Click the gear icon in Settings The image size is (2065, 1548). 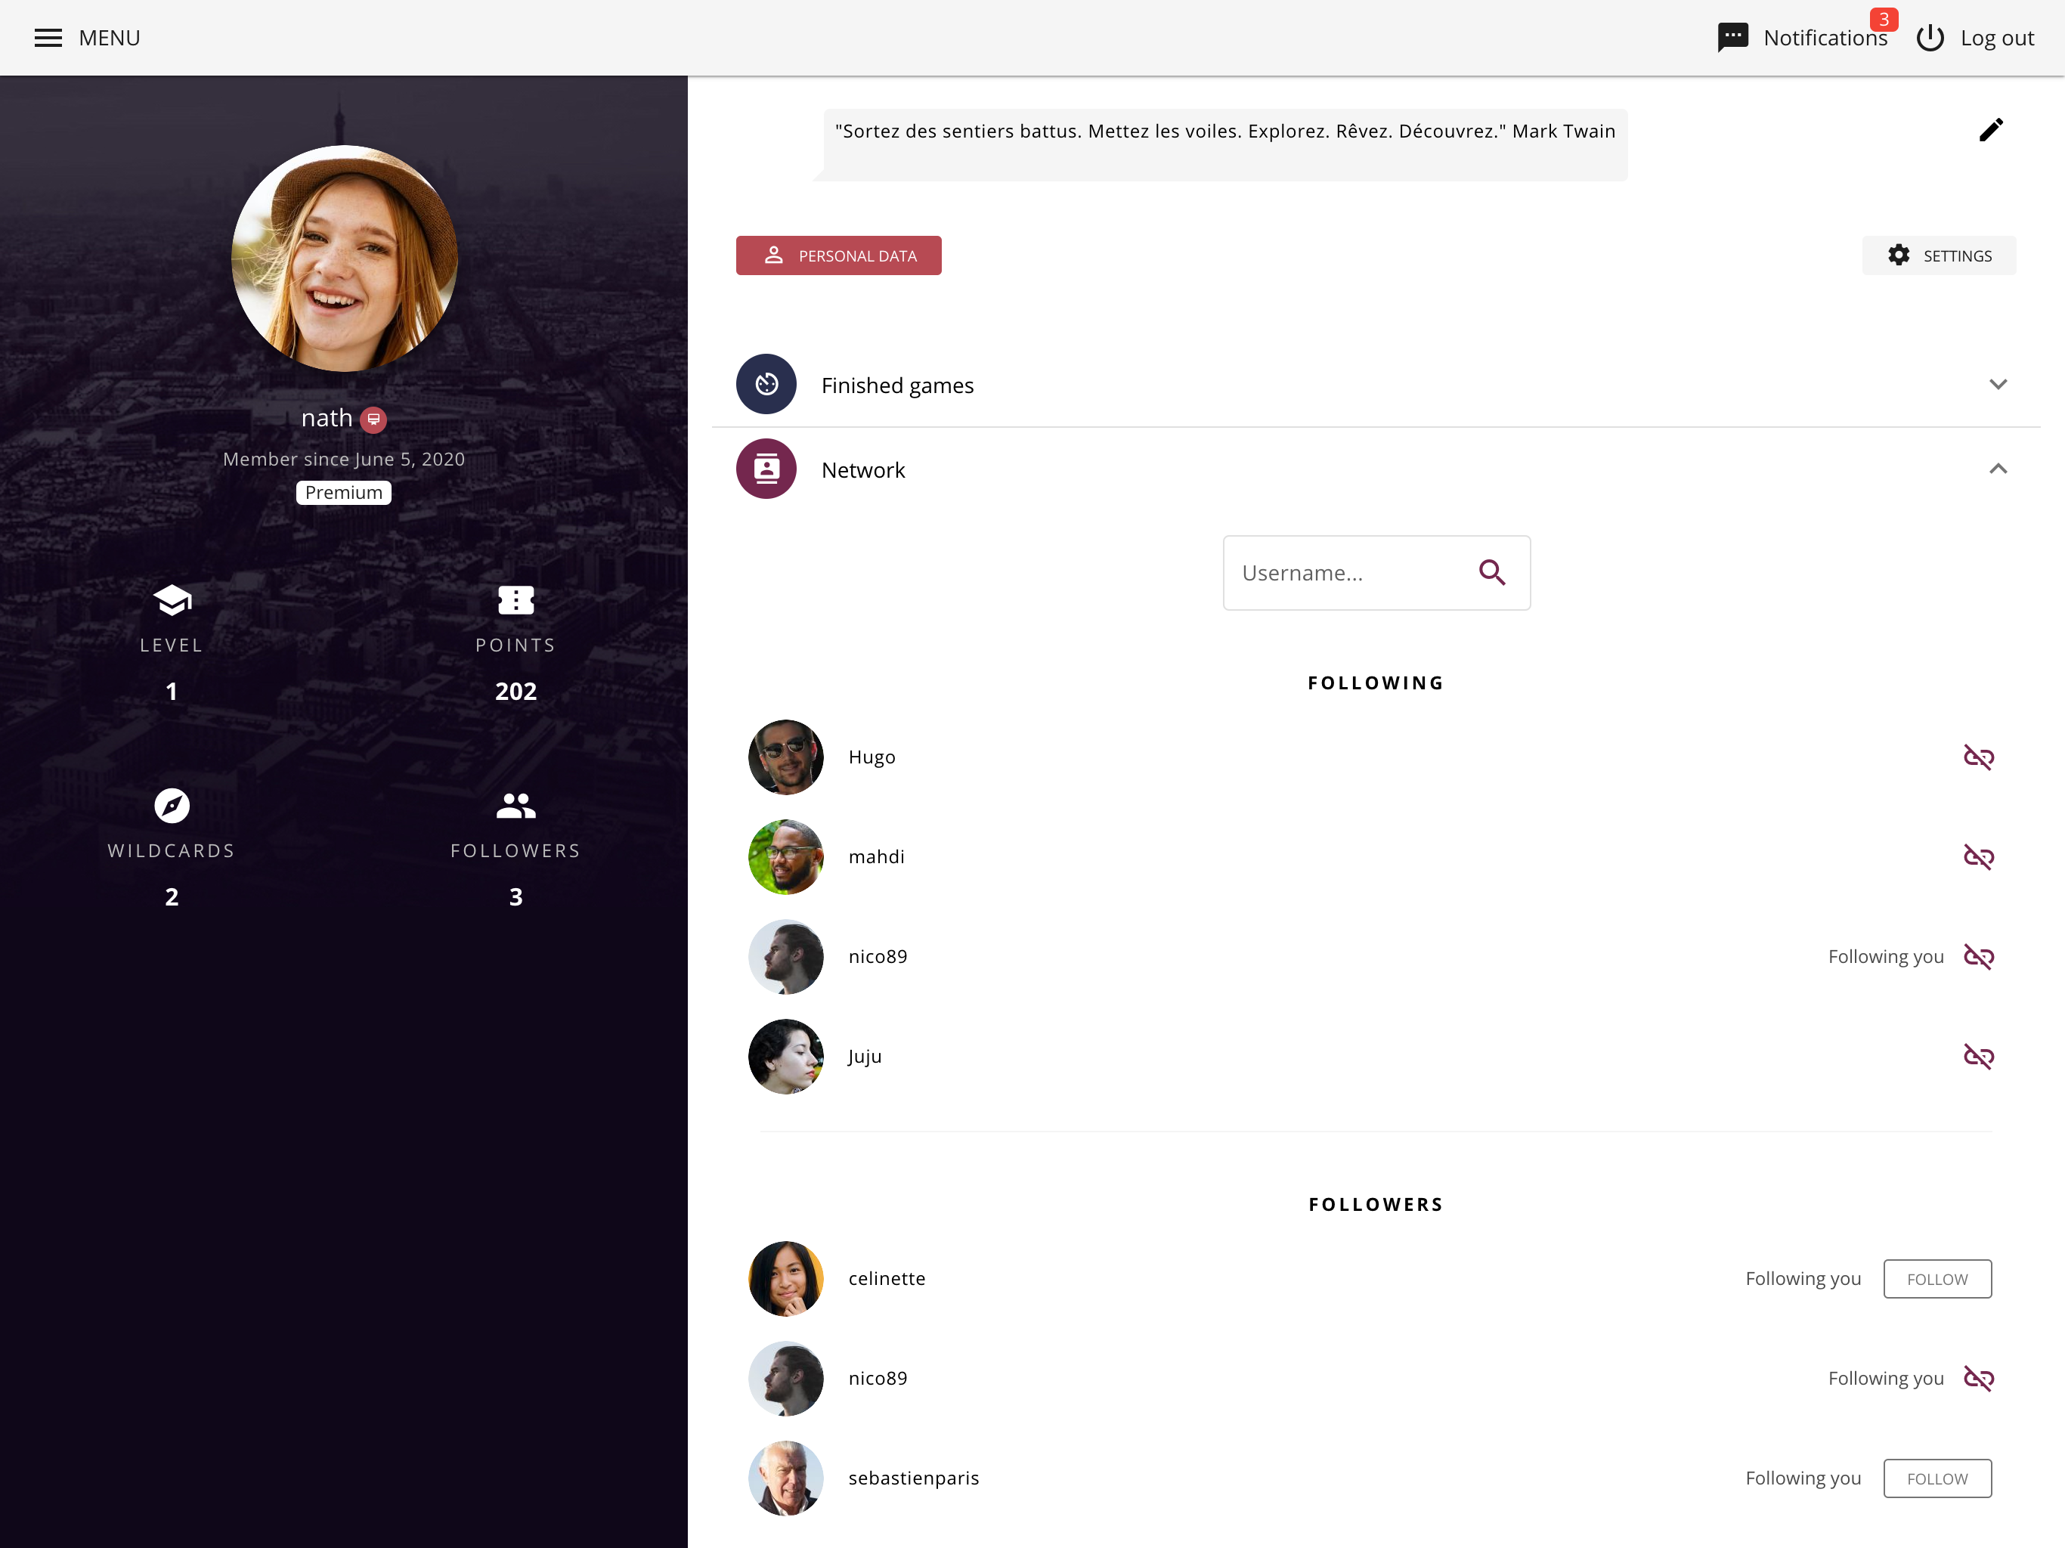1898,255
